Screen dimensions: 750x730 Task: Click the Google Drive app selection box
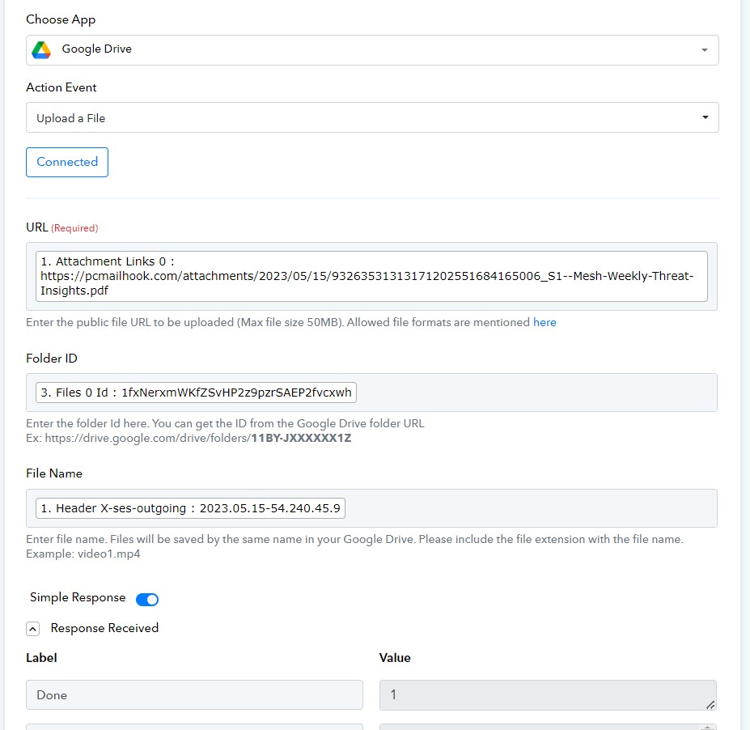[372, 50]
